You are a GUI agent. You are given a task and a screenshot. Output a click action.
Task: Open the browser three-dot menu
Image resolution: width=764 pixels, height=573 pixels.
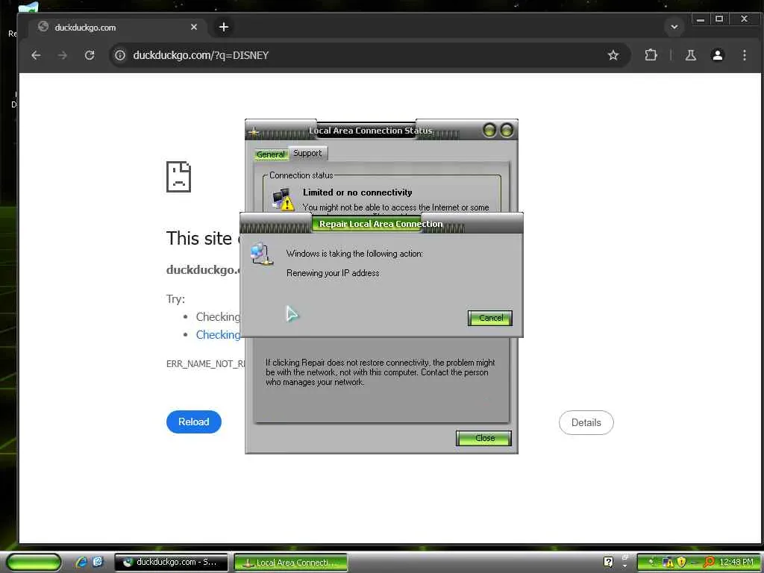(x=744, y=55)
